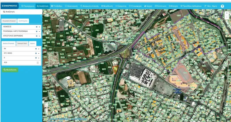Clear the sheet value 54
This screenshot has width=231, height=122.
[36, 49]
